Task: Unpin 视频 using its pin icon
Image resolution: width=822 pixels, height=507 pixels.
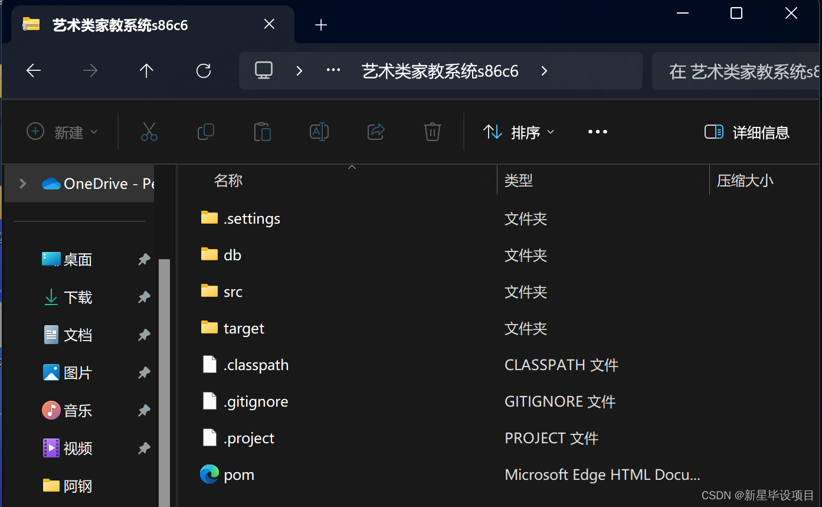Action: pos(144,449)
